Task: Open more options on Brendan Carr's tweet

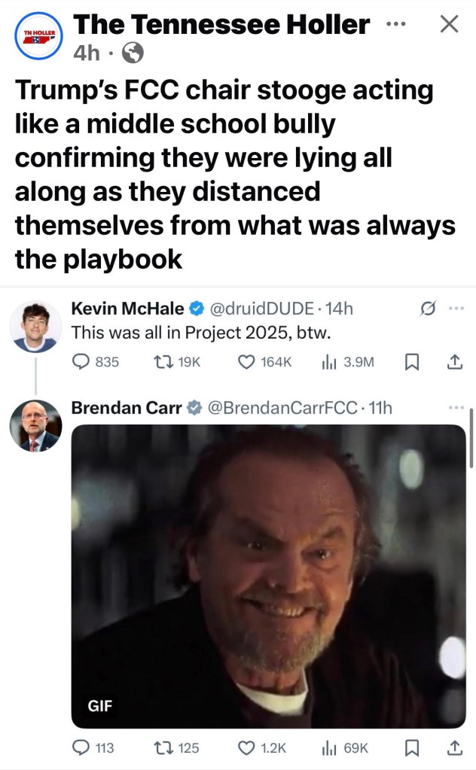Action: click(456, 408)
